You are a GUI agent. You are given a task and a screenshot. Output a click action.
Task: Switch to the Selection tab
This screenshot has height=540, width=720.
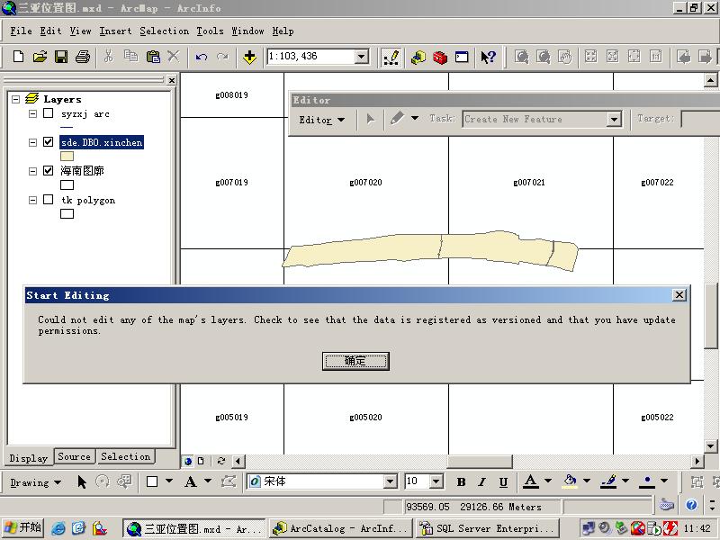[125, 456]
